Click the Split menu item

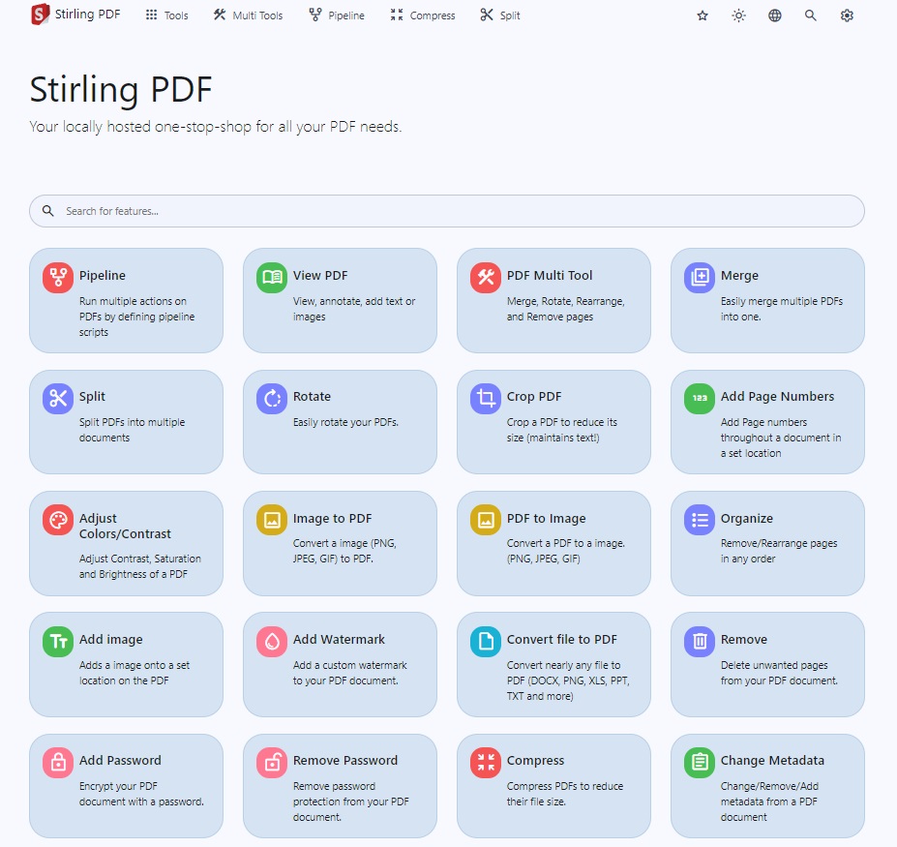pyautogui.click(x=498, y=15)
